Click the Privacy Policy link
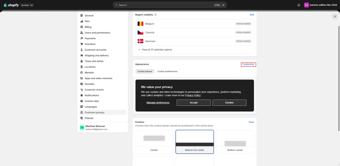Viewport: 340px width, 166px height. coord(193,95)
